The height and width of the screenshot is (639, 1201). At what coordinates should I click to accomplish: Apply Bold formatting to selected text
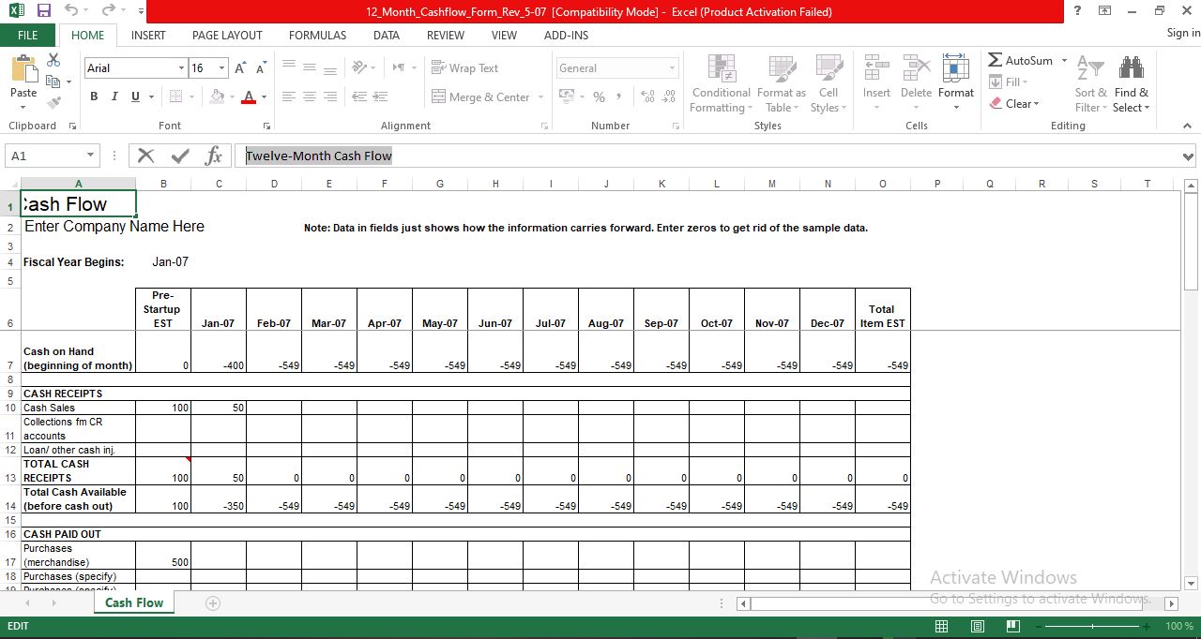93,97
